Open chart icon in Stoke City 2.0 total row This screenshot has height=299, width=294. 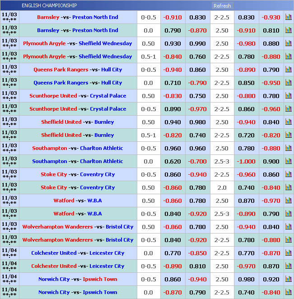288,188
